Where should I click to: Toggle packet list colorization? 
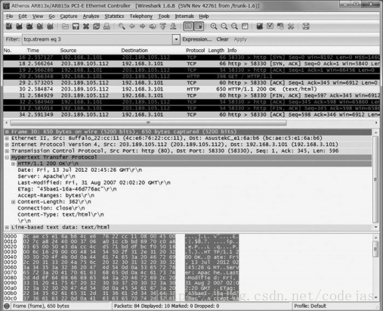188,26
